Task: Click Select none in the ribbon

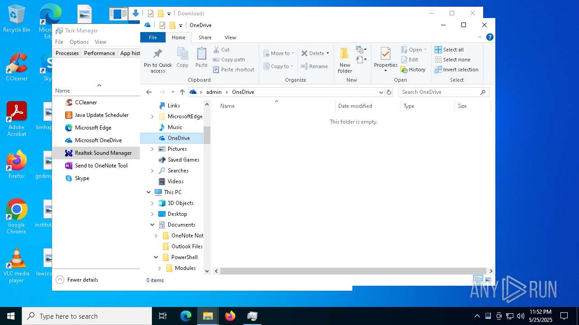Action: 452,60
